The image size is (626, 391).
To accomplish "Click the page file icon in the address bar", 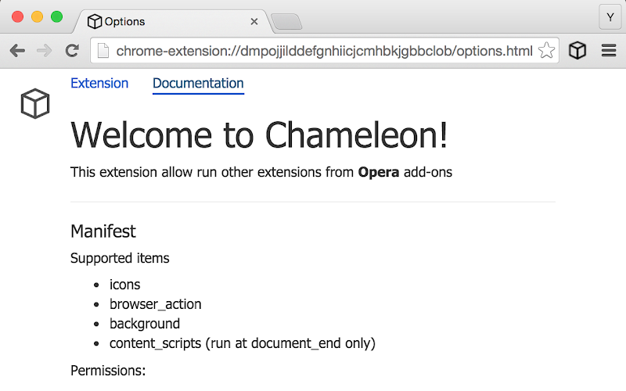I will 103,51.
